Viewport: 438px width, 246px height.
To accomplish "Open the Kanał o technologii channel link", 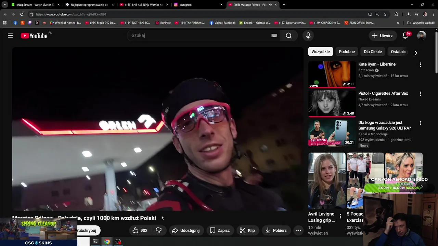I will (373, 134).
